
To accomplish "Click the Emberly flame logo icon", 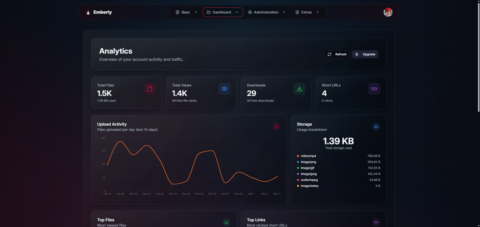I will (88, 12).
